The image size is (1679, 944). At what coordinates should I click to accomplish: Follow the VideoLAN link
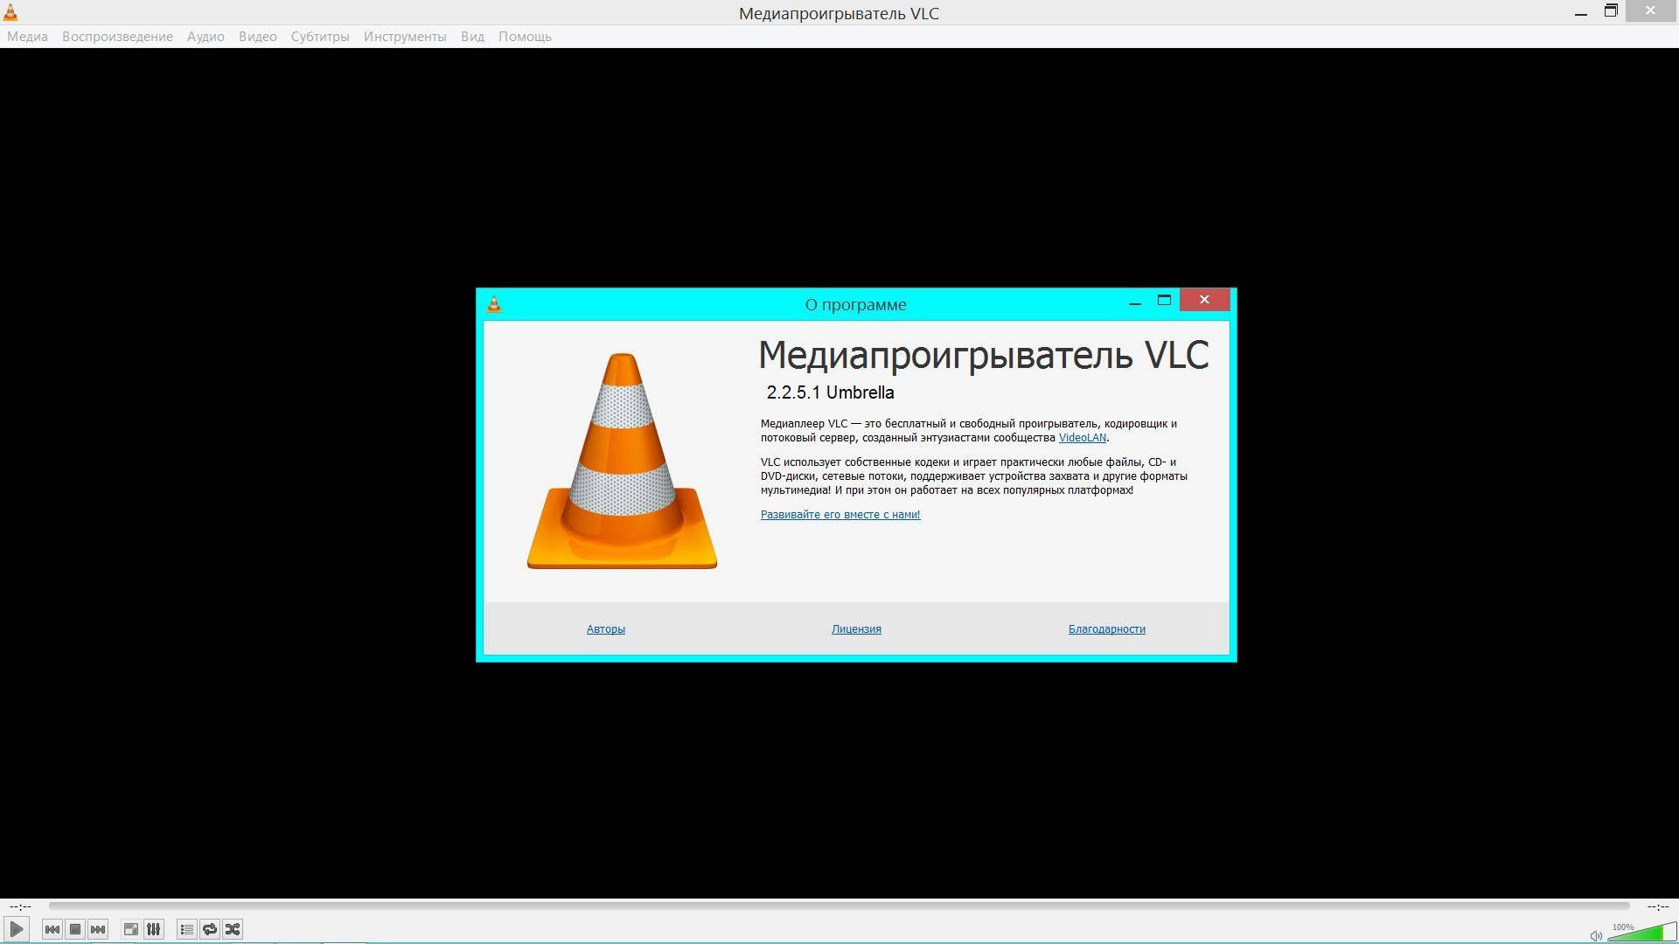click(1082, 438)
